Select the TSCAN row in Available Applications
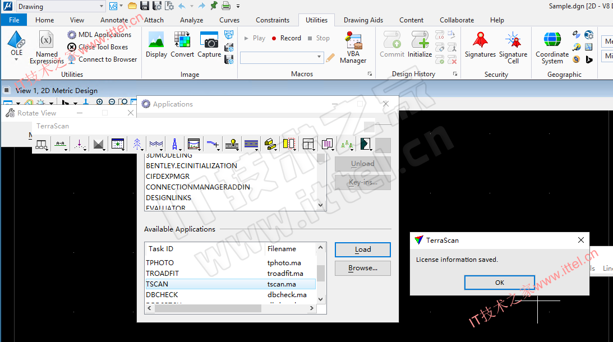613x342 pixels. 231,284
